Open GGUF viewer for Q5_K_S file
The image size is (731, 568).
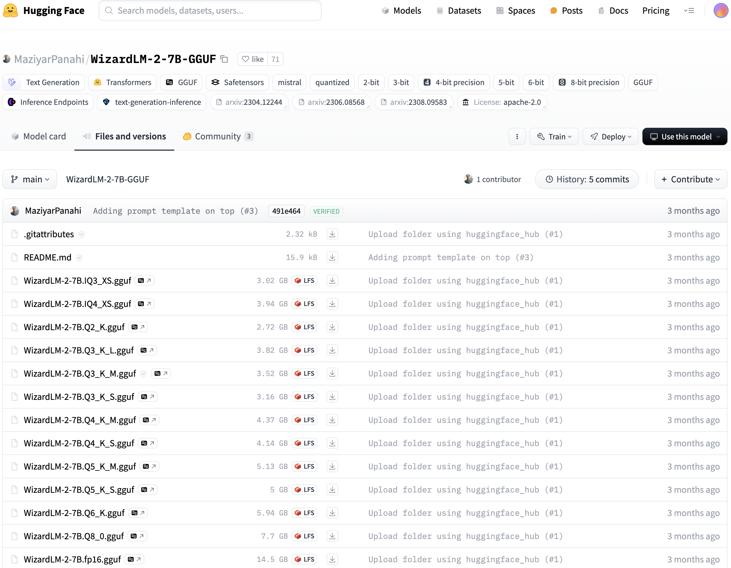[x=148, y=489]
